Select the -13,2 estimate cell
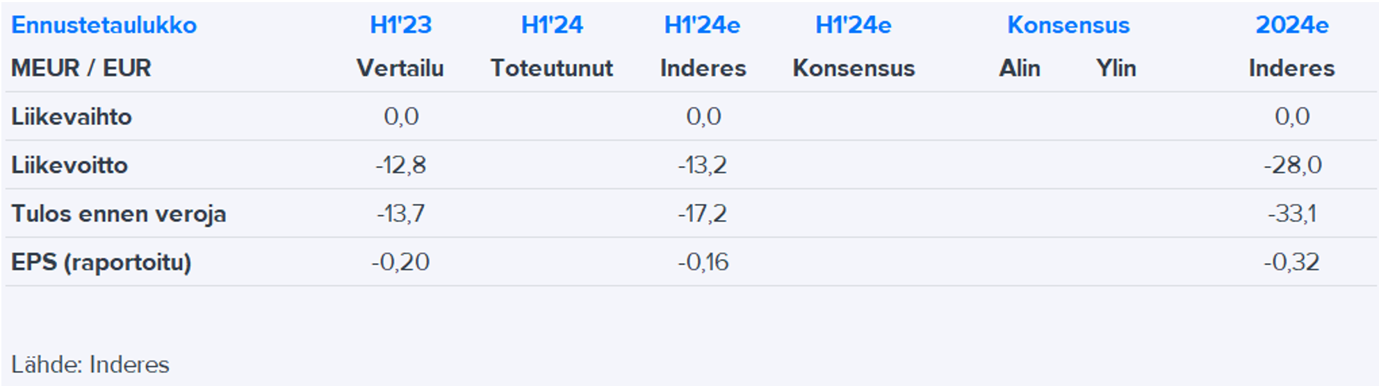 tap(703, 165)
